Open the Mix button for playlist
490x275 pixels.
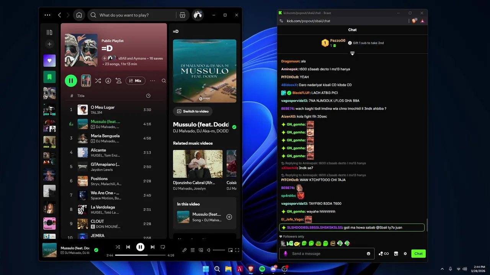136,81
